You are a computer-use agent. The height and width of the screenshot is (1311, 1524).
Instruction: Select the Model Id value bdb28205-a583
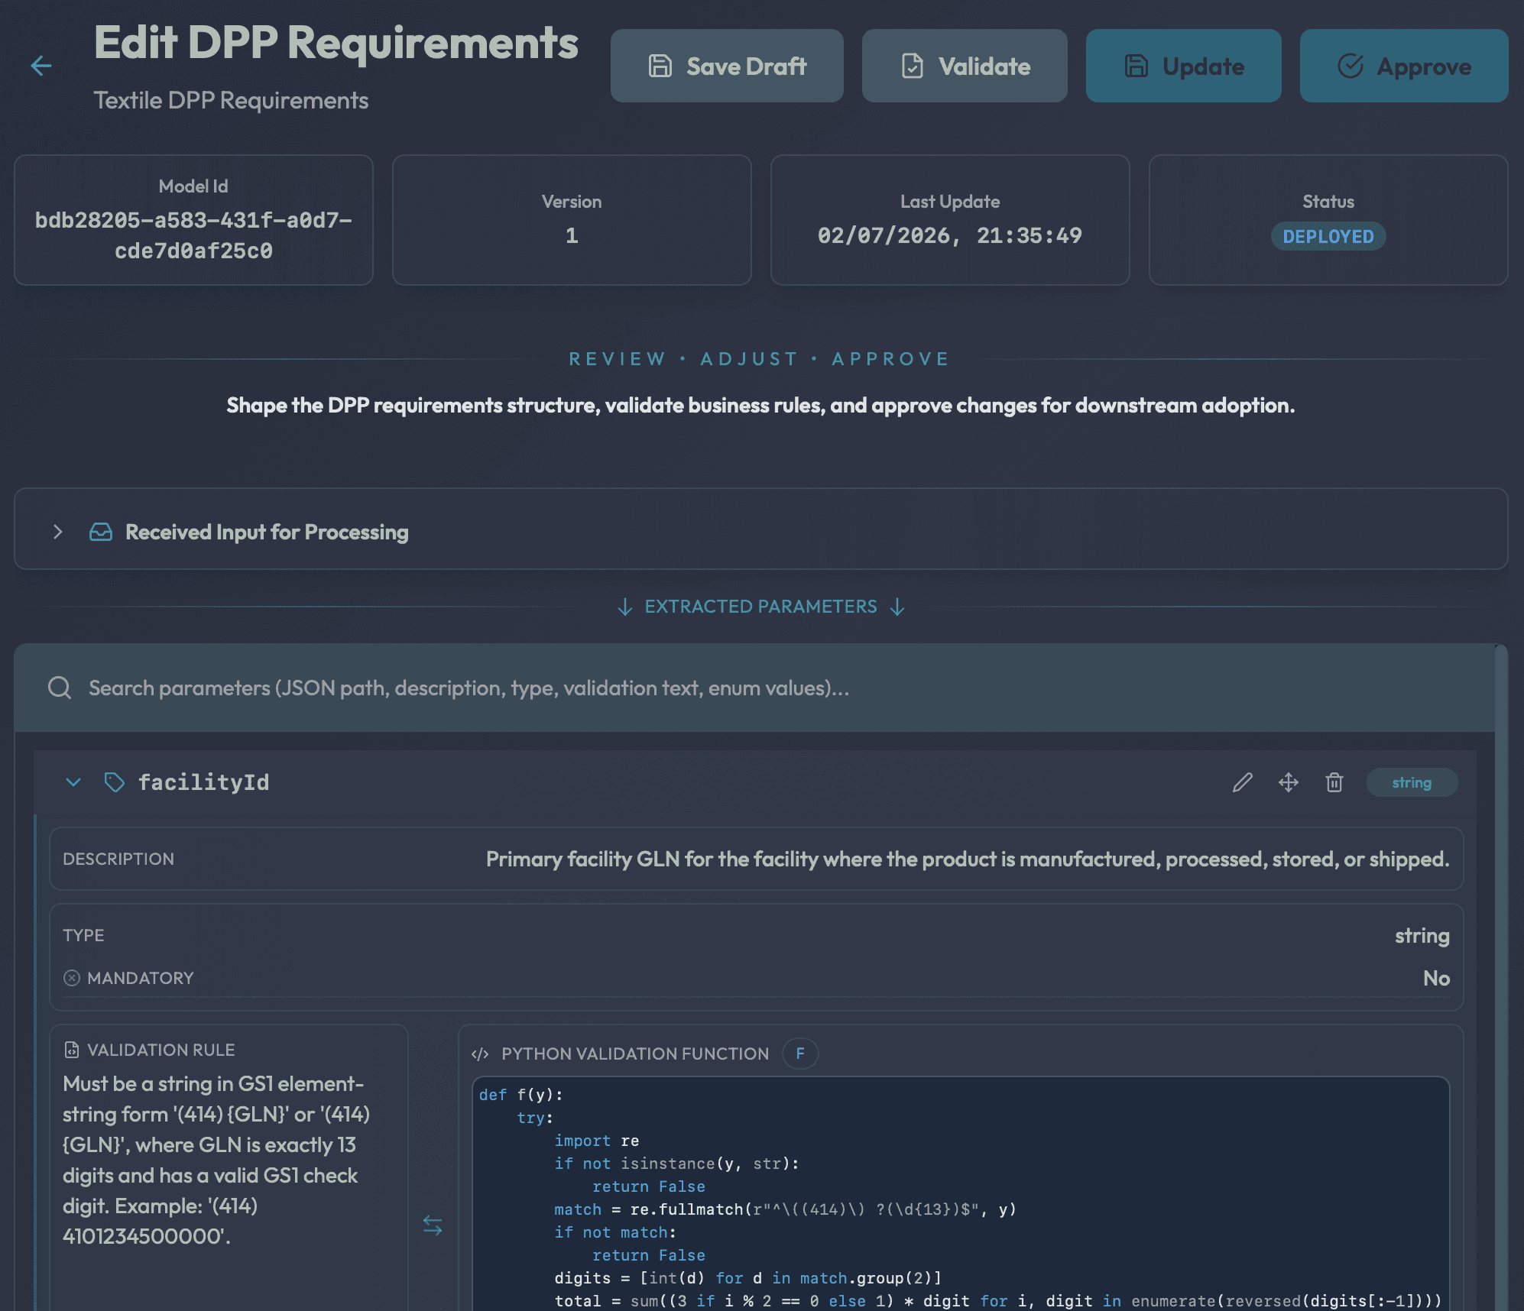pos(193,235)
